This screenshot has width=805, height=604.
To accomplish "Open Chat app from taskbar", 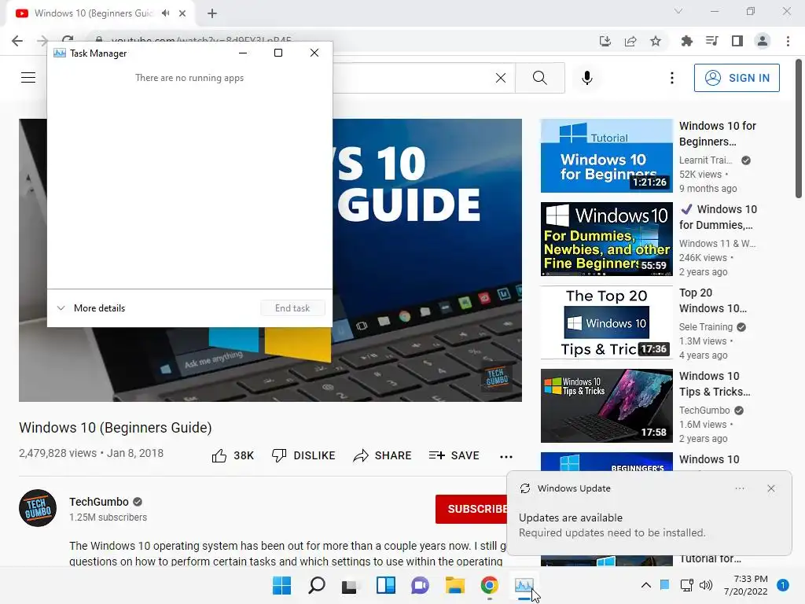I will pyautogui.click(x=420, y=585).
